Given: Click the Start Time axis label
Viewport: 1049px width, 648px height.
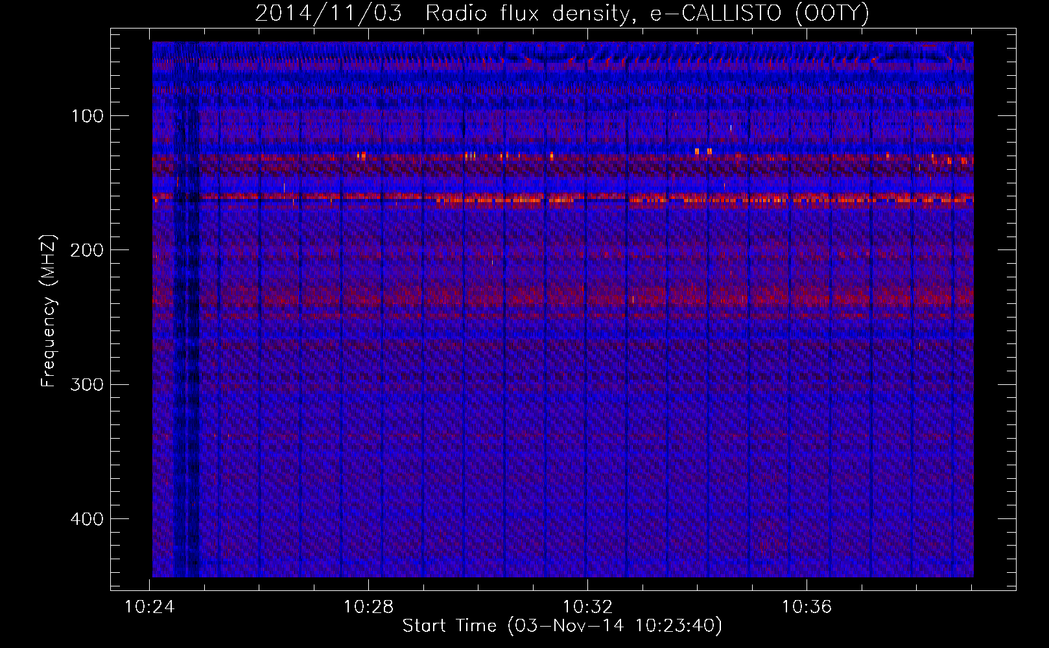Looking at the screenshot, I should [562, 626].
